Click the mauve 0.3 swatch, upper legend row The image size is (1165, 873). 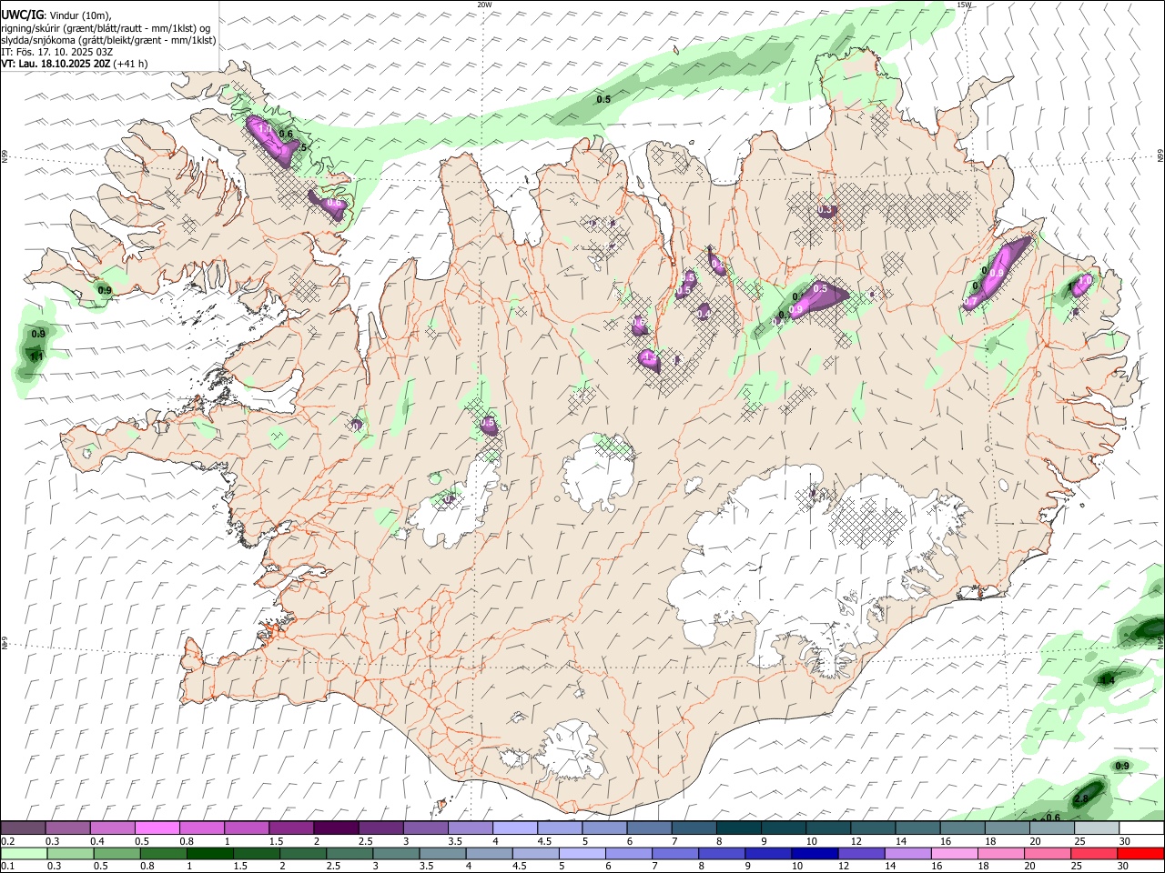(x=68, y=828)
